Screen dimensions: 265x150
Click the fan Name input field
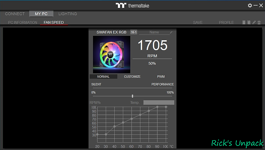tap(154, 32)
